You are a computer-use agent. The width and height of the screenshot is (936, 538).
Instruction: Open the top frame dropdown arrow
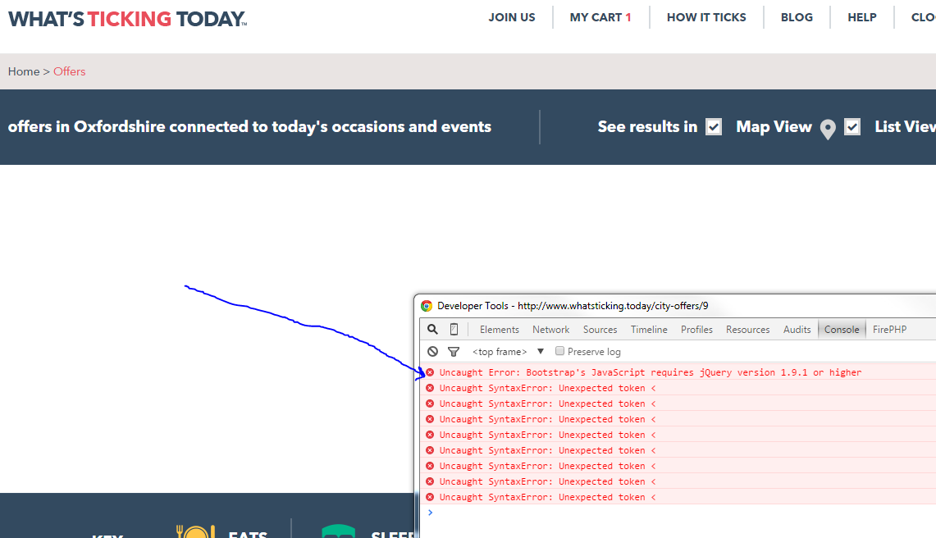[541, 351]
